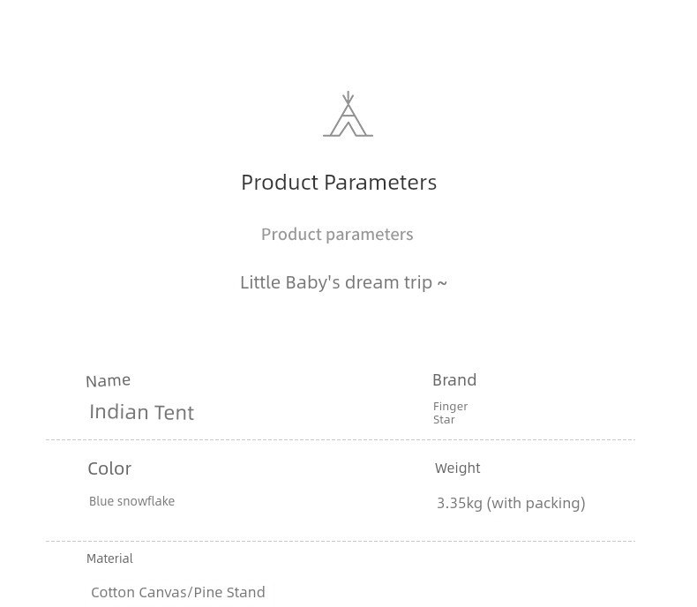Select the Product Parameters heading
697x607 pixels.
pyautogui.click(x=339, y=183)
